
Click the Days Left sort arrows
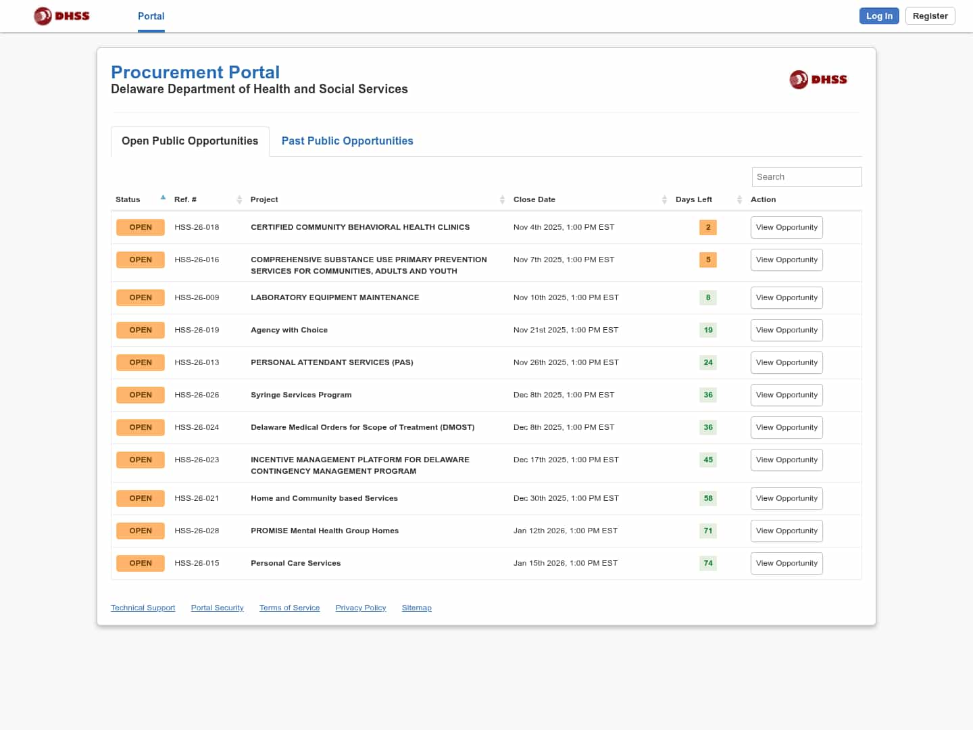(739, 199)
